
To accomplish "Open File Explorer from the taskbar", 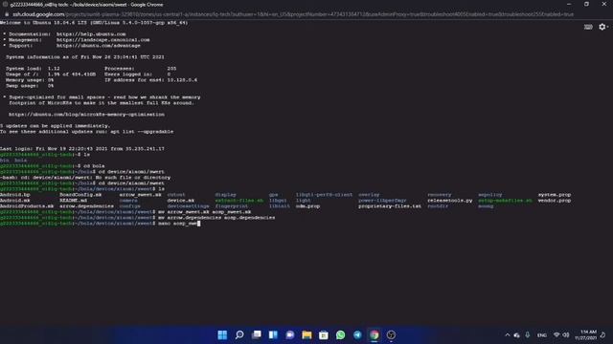I will pyautogui.click(x=306, y=334).
